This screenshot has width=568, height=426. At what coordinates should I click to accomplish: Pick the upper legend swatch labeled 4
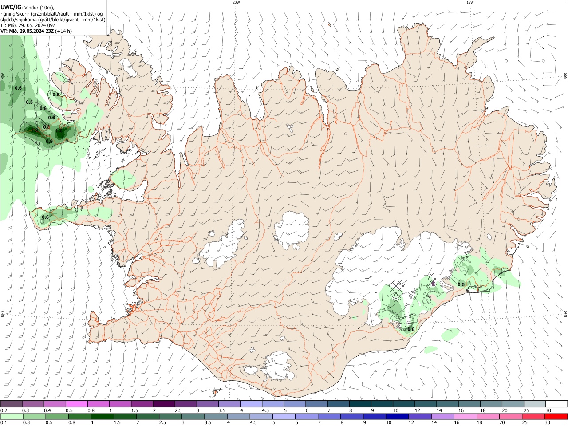tap(250, 404)
